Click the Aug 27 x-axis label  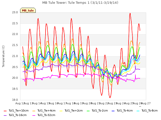pyautogui.click(x=146, y=103)
